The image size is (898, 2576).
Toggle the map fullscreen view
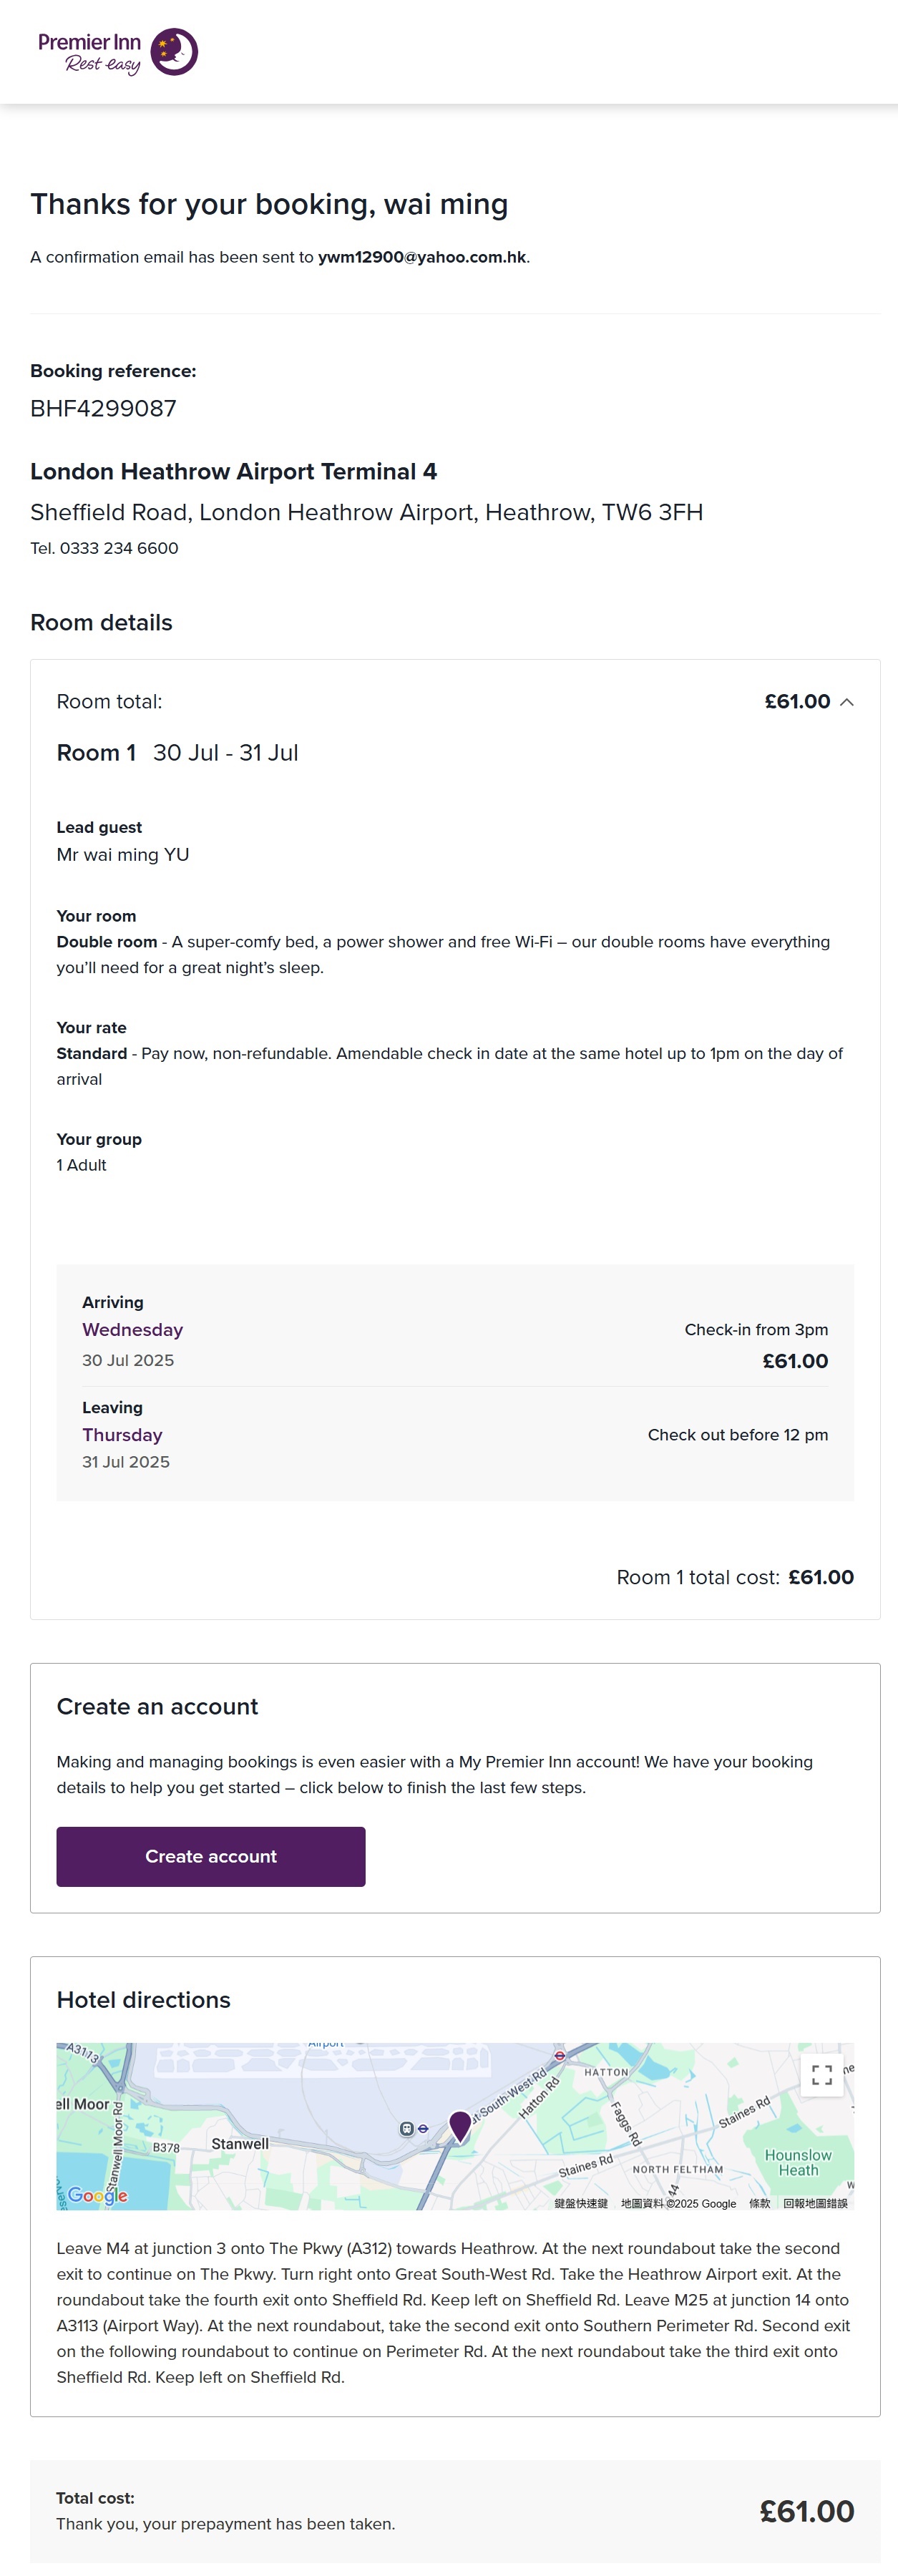(821, 2074)
